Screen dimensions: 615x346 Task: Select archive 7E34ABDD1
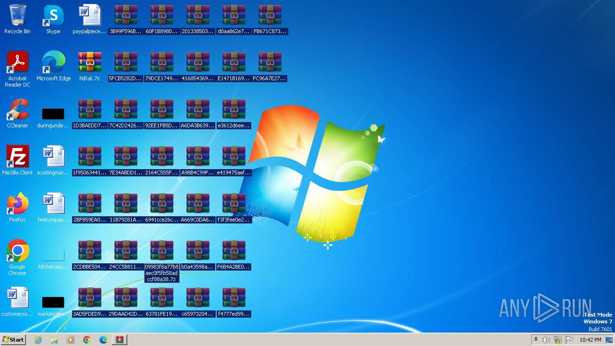pos(125,161)
